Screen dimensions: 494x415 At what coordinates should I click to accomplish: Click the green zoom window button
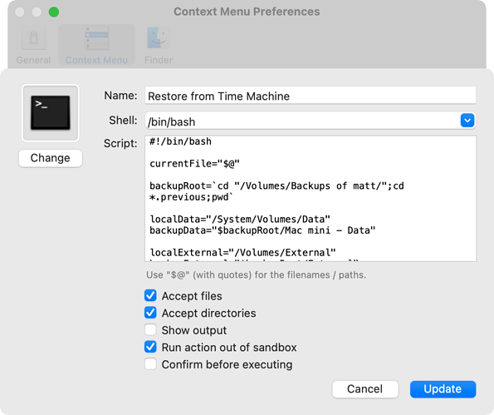[x=54, y=12]
